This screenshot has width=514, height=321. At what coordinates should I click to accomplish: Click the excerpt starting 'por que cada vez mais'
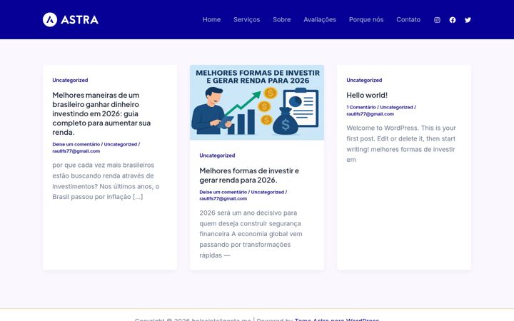tap(106, 180)
